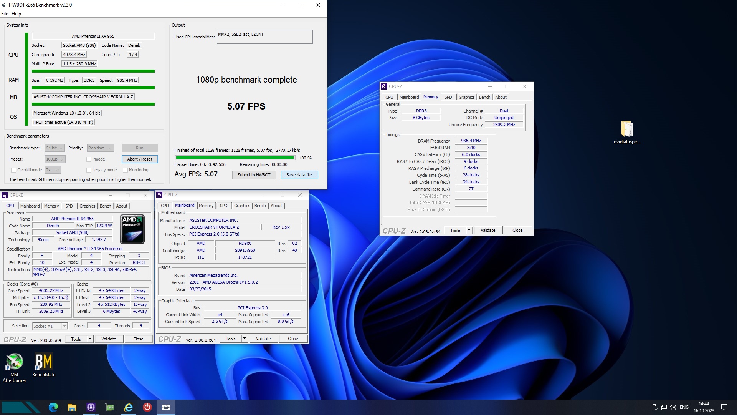Open volume control in system tray

(x=673, y=407)
